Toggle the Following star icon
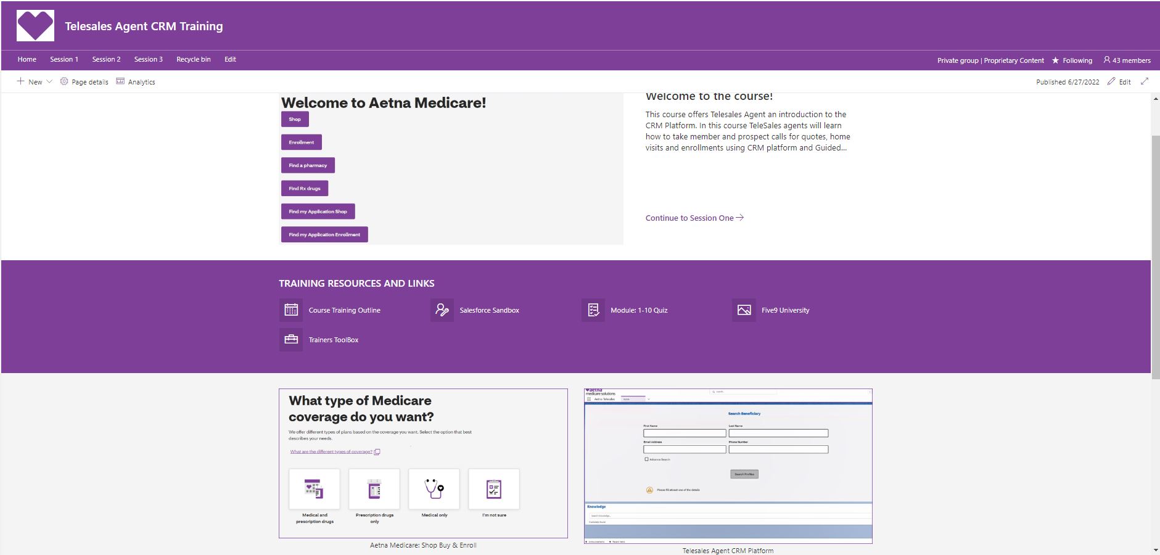 tap(1055, 60)
